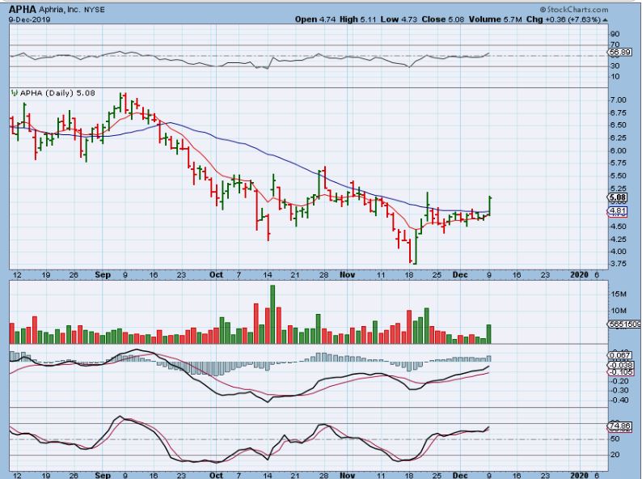Click the 7.00 price axis label

point(619,100)
